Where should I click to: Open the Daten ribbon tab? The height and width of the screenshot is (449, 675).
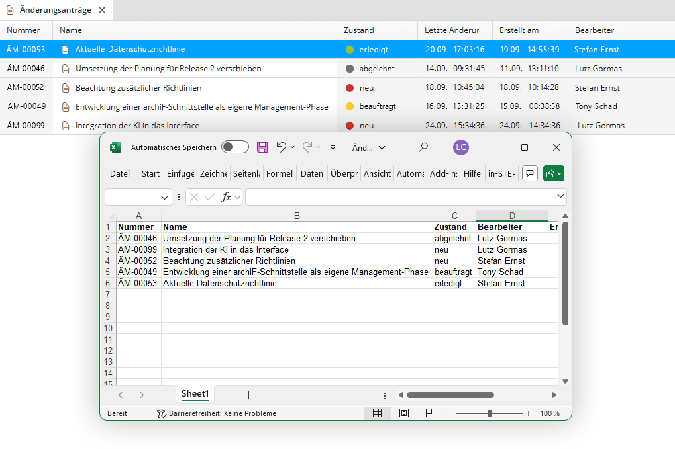(311, 173)
